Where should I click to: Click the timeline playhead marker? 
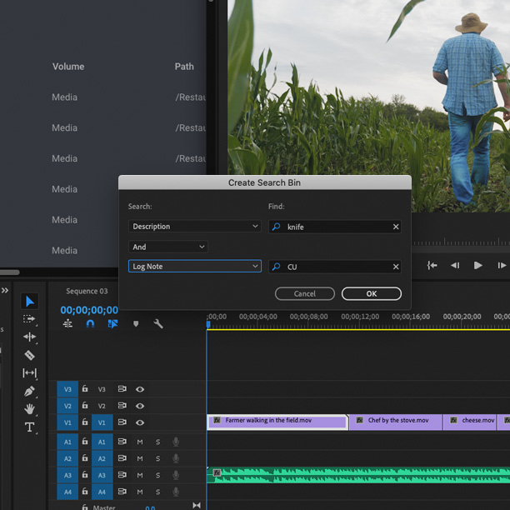[x=208, y=324]
